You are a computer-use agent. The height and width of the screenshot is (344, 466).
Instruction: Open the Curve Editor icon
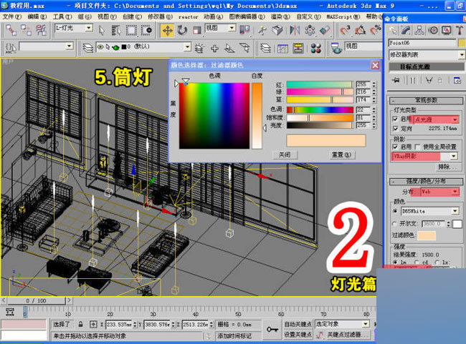[282, 48]
